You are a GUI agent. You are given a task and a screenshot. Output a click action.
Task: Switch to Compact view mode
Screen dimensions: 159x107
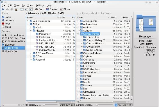point(26,9)
